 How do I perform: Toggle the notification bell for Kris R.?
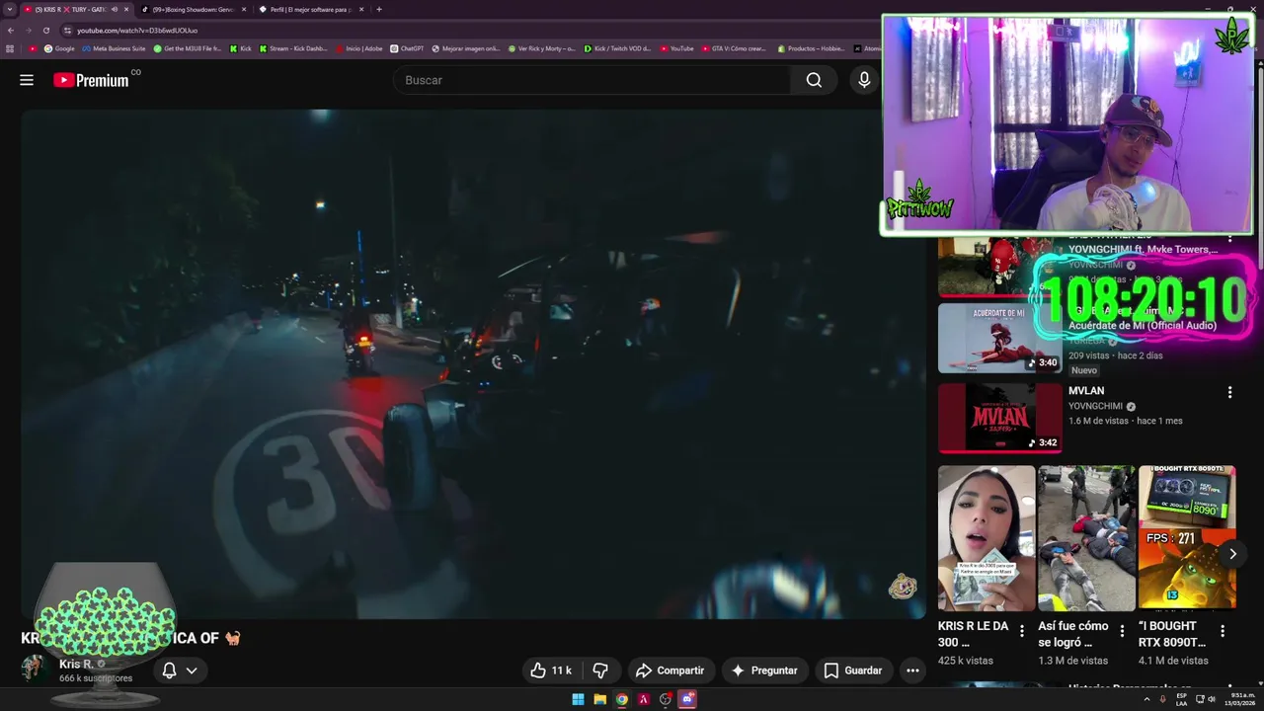169,671
